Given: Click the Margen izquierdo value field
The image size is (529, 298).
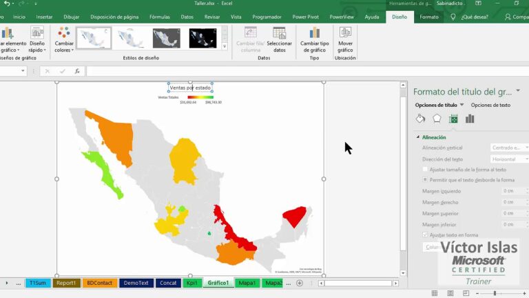Looking at the screenshot, I should [513, 191].
